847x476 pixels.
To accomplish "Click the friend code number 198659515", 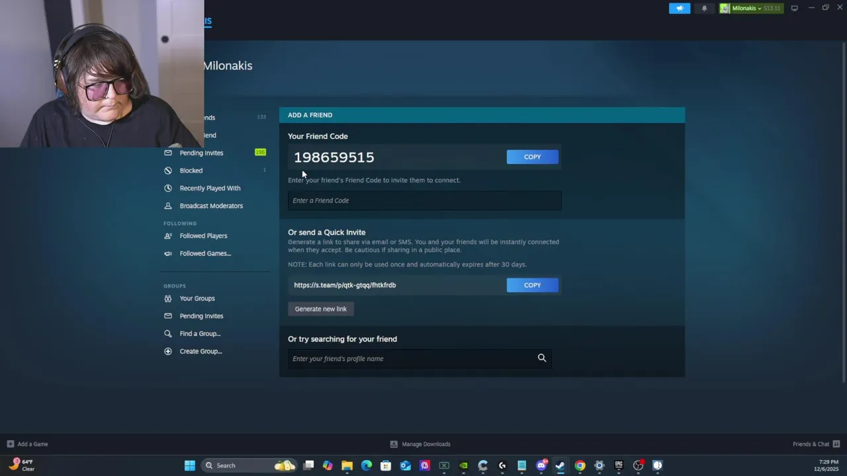I will pyautogui.click(x=334, y=157).
